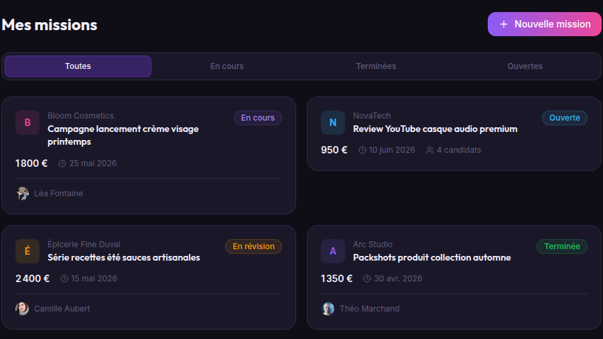Image resolution: width=603 pixels, height=339 pixels.
Task: Click the clock icon next to 25 mai 2026
Action: tap(62, 163)
